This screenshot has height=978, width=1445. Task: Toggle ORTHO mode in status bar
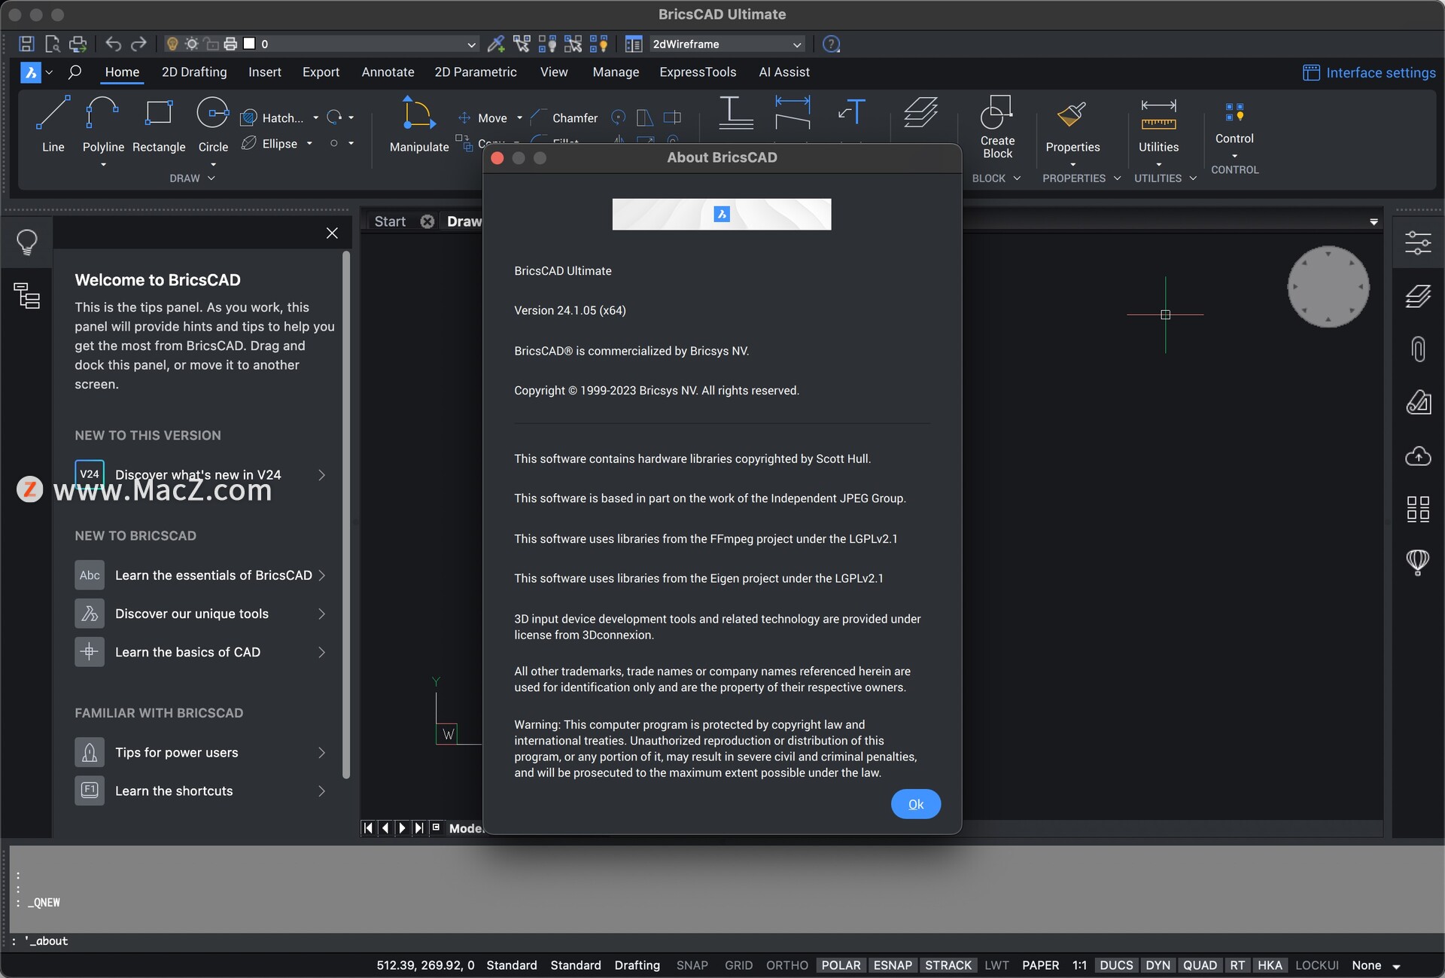(x=786, y=965)
